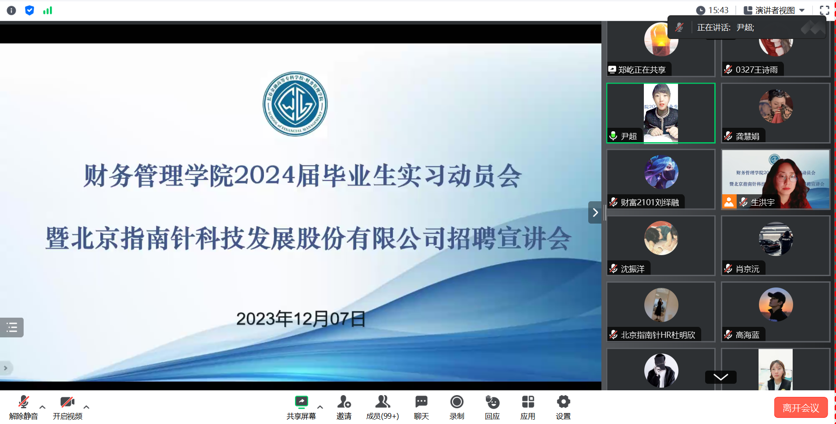836x424 pixels.
Task: Click 0327王诗雨 participant tile
Action: pyautogui.click(x=776, y=49)
